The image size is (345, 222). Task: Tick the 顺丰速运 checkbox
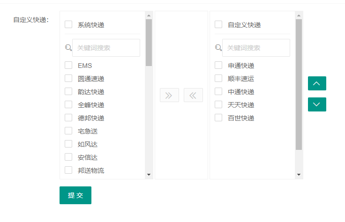coord(218,79)
